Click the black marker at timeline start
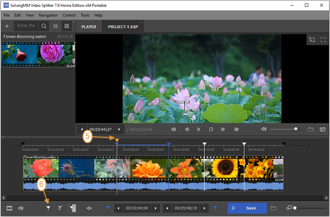This screenshot has height=217, width=330. pos(23,144)
